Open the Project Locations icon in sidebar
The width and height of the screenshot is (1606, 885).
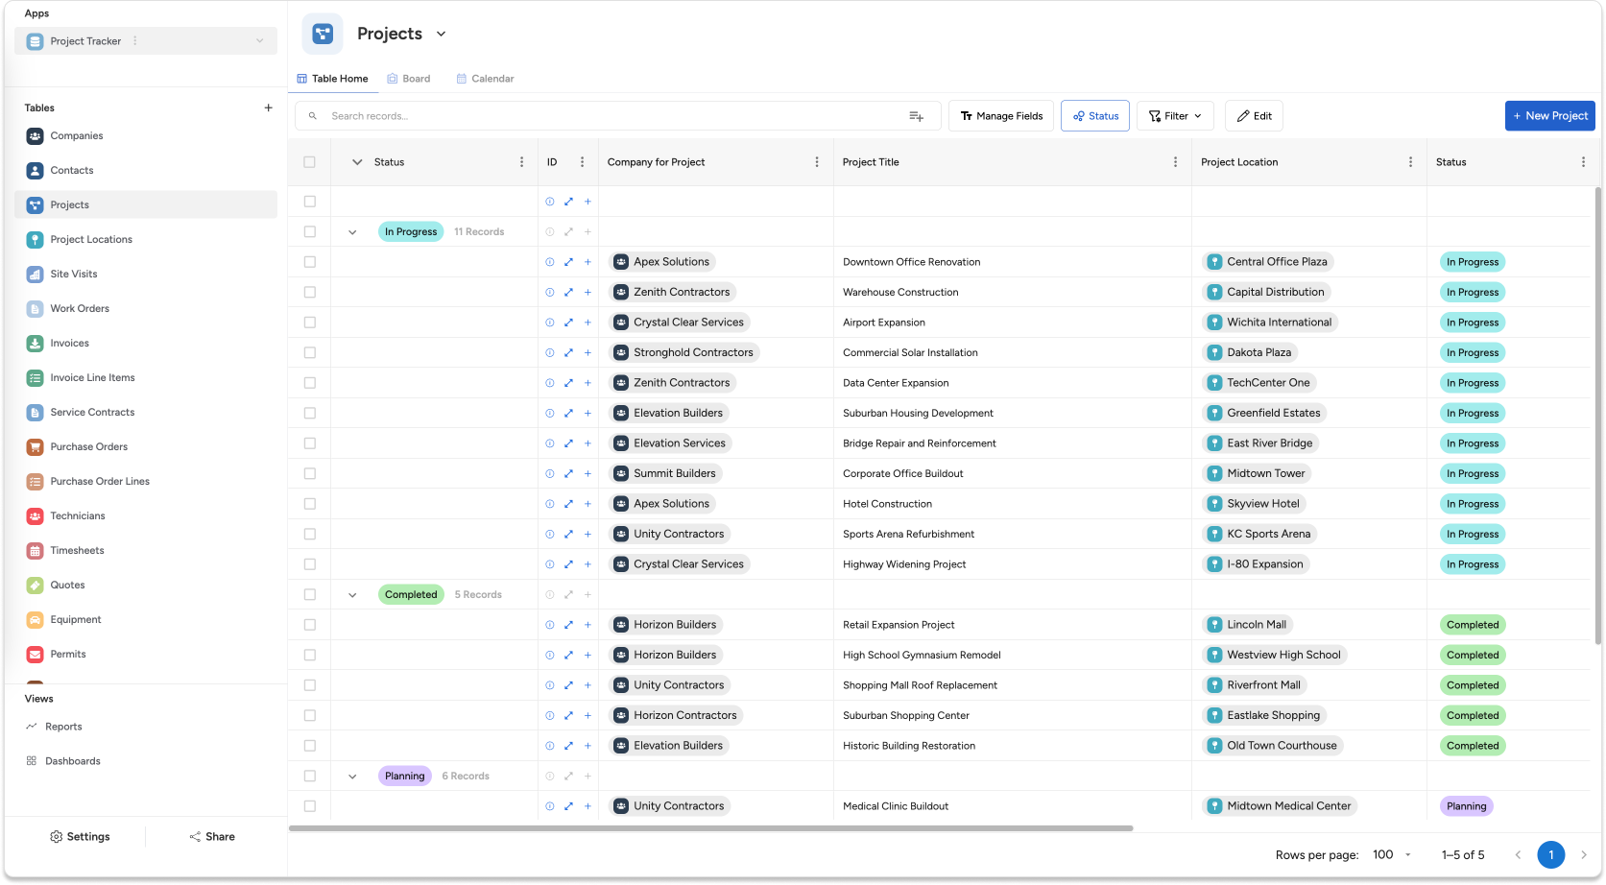click(x=35, y=240)
